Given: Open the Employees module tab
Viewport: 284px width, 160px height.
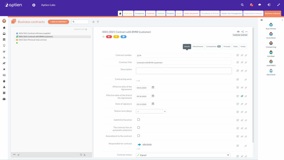Looking at the screenshot, I should 128,13.
